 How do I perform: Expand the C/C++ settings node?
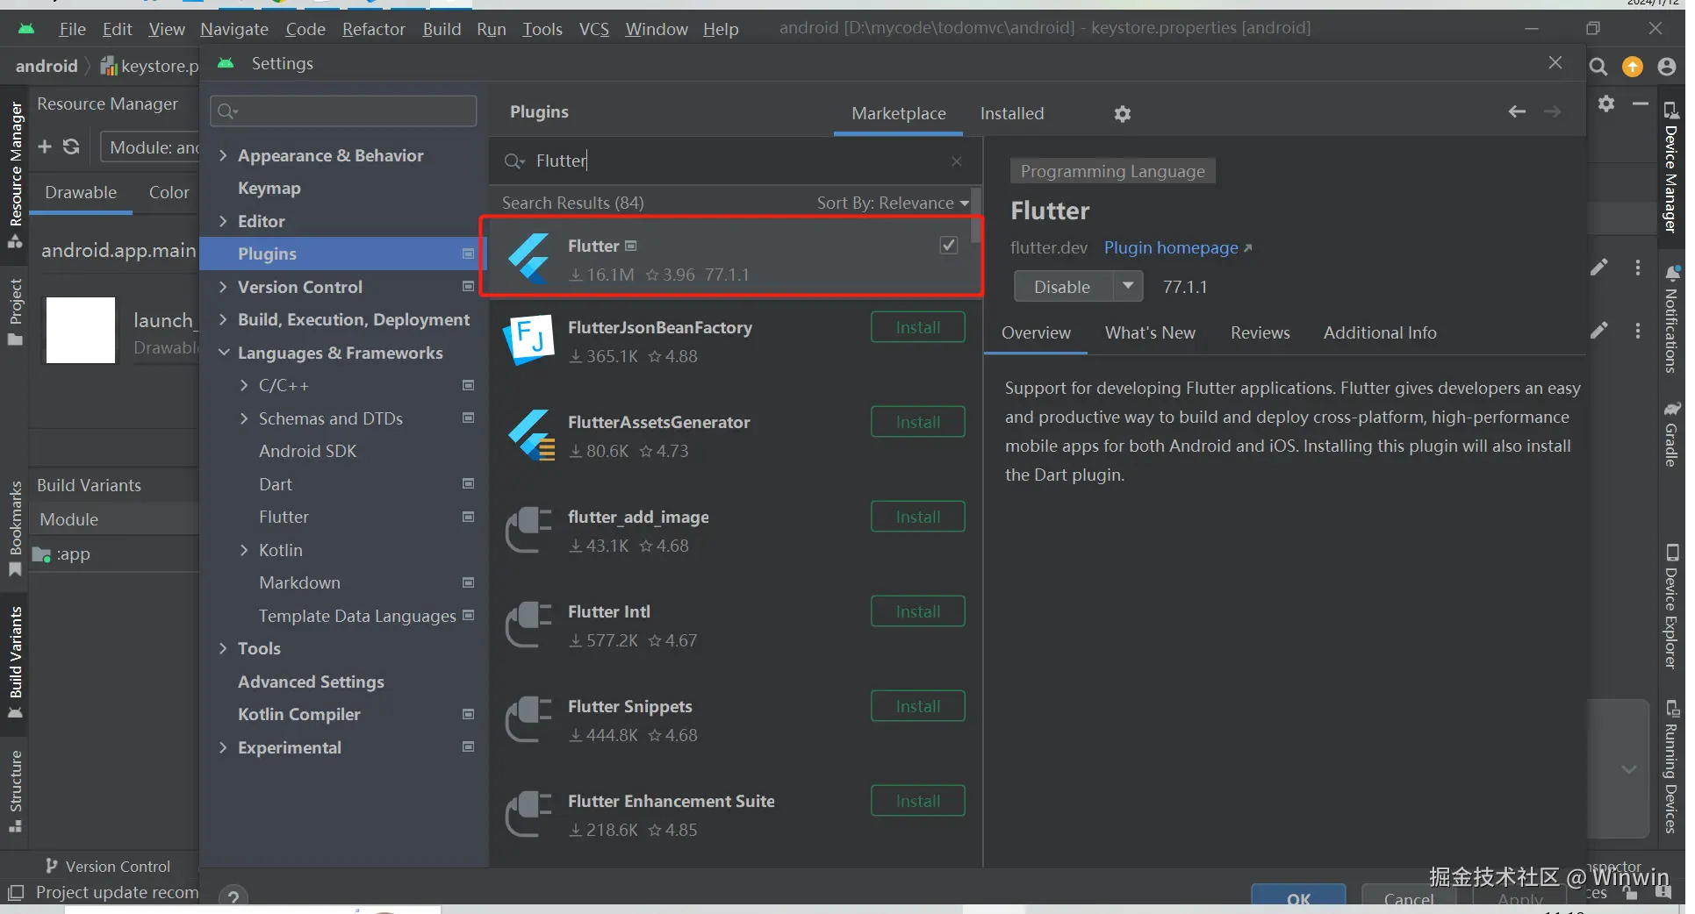click(x=244, y=386)
